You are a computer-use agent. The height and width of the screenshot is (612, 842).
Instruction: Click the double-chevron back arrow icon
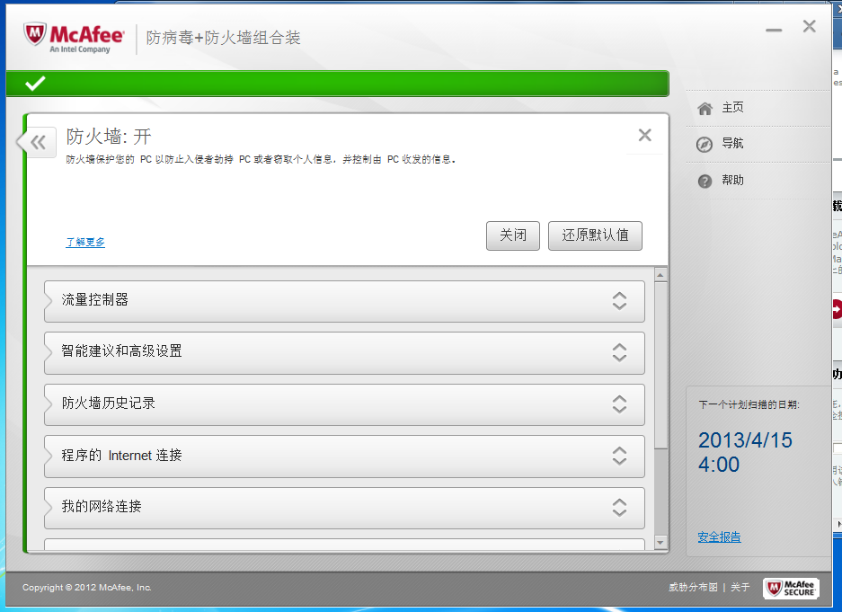(38, 142)
